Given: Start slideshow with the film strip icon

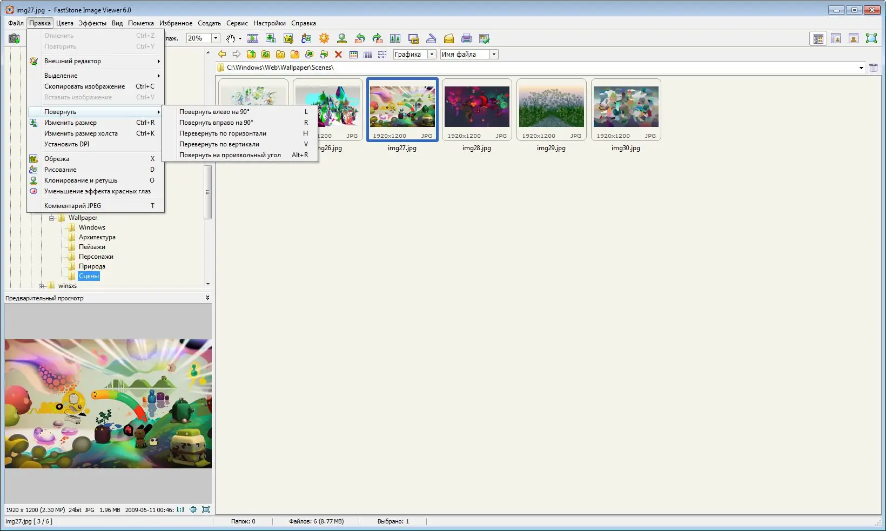Looking at the screenshot, I should 253,38.
